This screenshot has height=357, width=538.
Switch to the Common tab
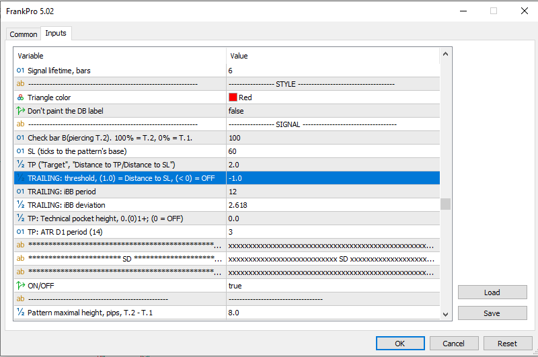tap(24, 34)
